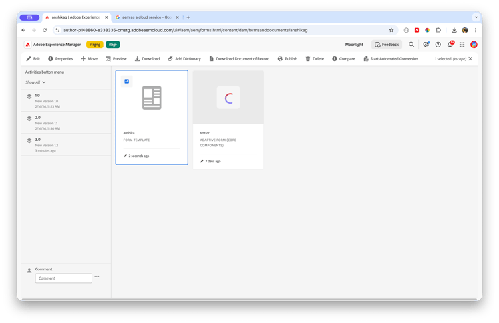The height and width of the screenshot is (323, 499).
Task: Reload the current page
Action: (45, 30)
